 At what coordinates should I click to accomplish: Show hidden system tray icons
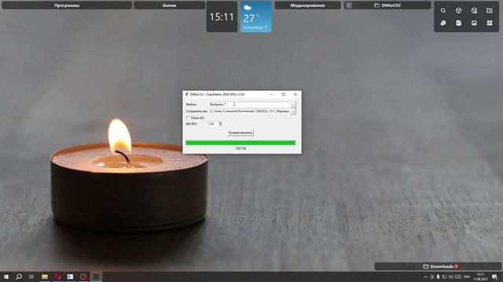(425, 277)
